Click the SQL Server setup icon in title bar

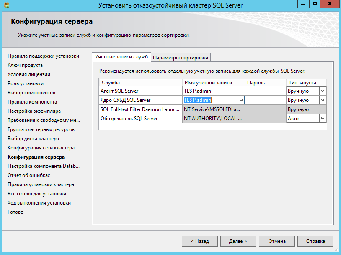click(x=6, y=5)
